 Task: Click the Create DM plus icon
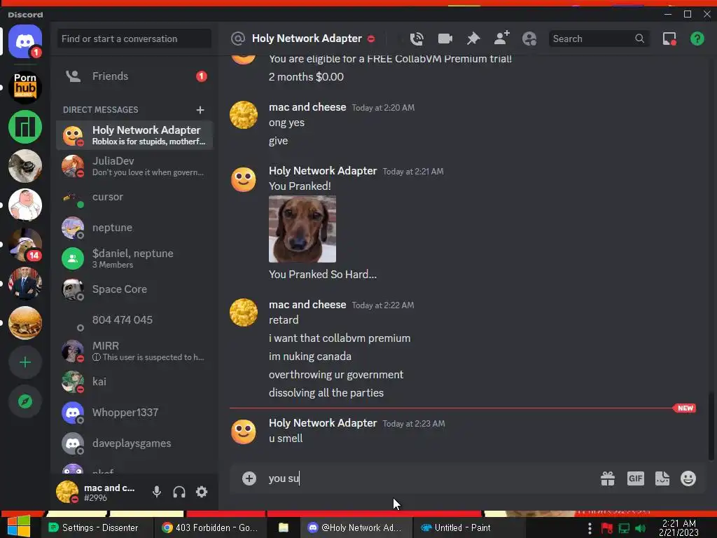coord(200,110)
